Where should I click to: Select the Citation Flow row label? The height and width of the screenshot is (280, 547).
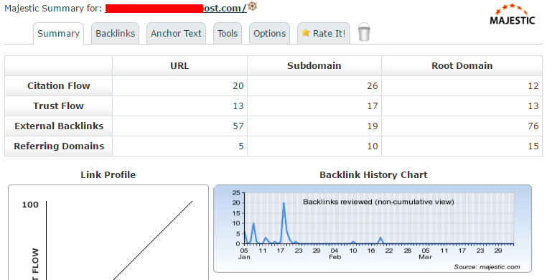pyautogui.click(x=59, y=85)
